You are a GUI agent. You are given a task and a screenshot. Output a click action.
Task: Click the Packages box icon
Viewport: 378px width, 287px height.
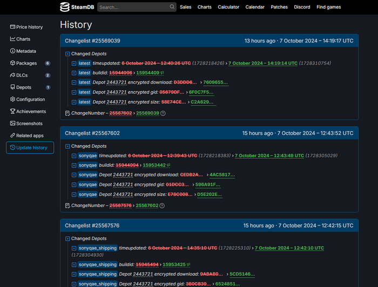[12, 63]
